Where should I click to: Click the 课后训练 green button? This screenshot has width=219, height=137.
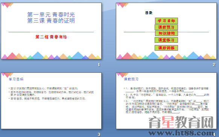166,48
